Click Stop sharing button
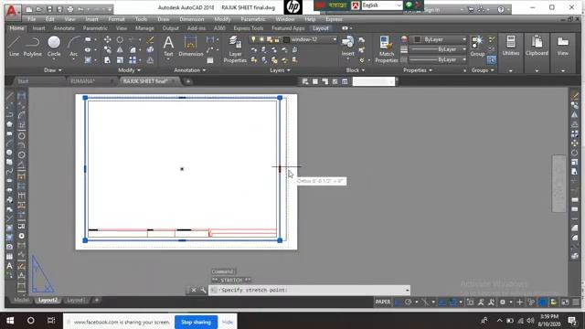Image resolution: width=585 pixels, height=329 pixels. coord(196,322)
